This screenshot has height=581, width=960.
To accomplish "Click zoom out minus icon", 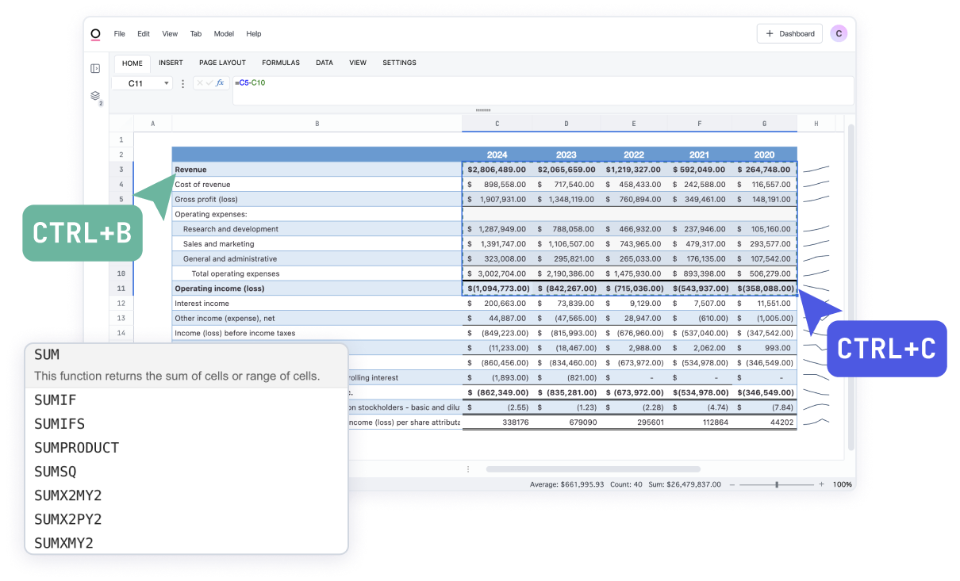I will click(732, 484).
